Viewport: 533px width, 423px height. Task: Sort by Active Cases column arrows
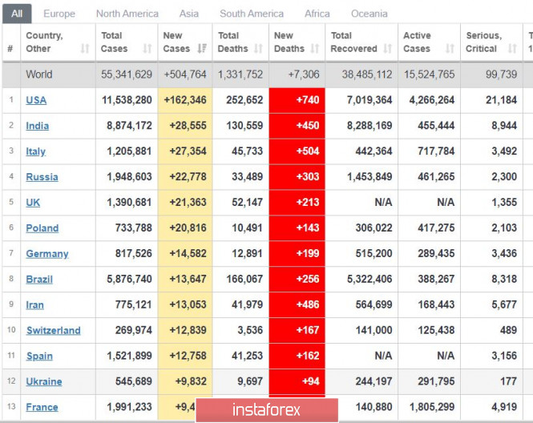click(450, 49)
